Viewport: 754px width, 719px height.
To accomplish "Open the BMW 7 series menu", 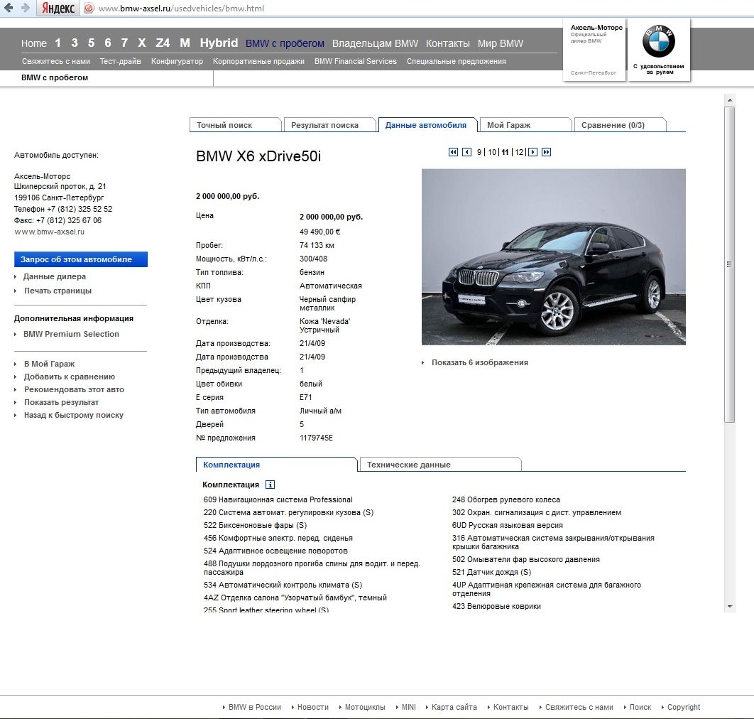I will pos(124,43).
